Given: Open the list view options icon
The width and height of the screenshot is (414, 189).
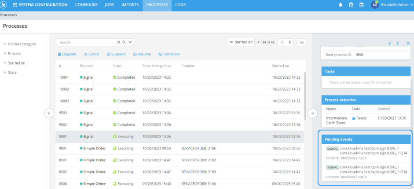Looking at the screenshot, I should (x=302, y=42).
